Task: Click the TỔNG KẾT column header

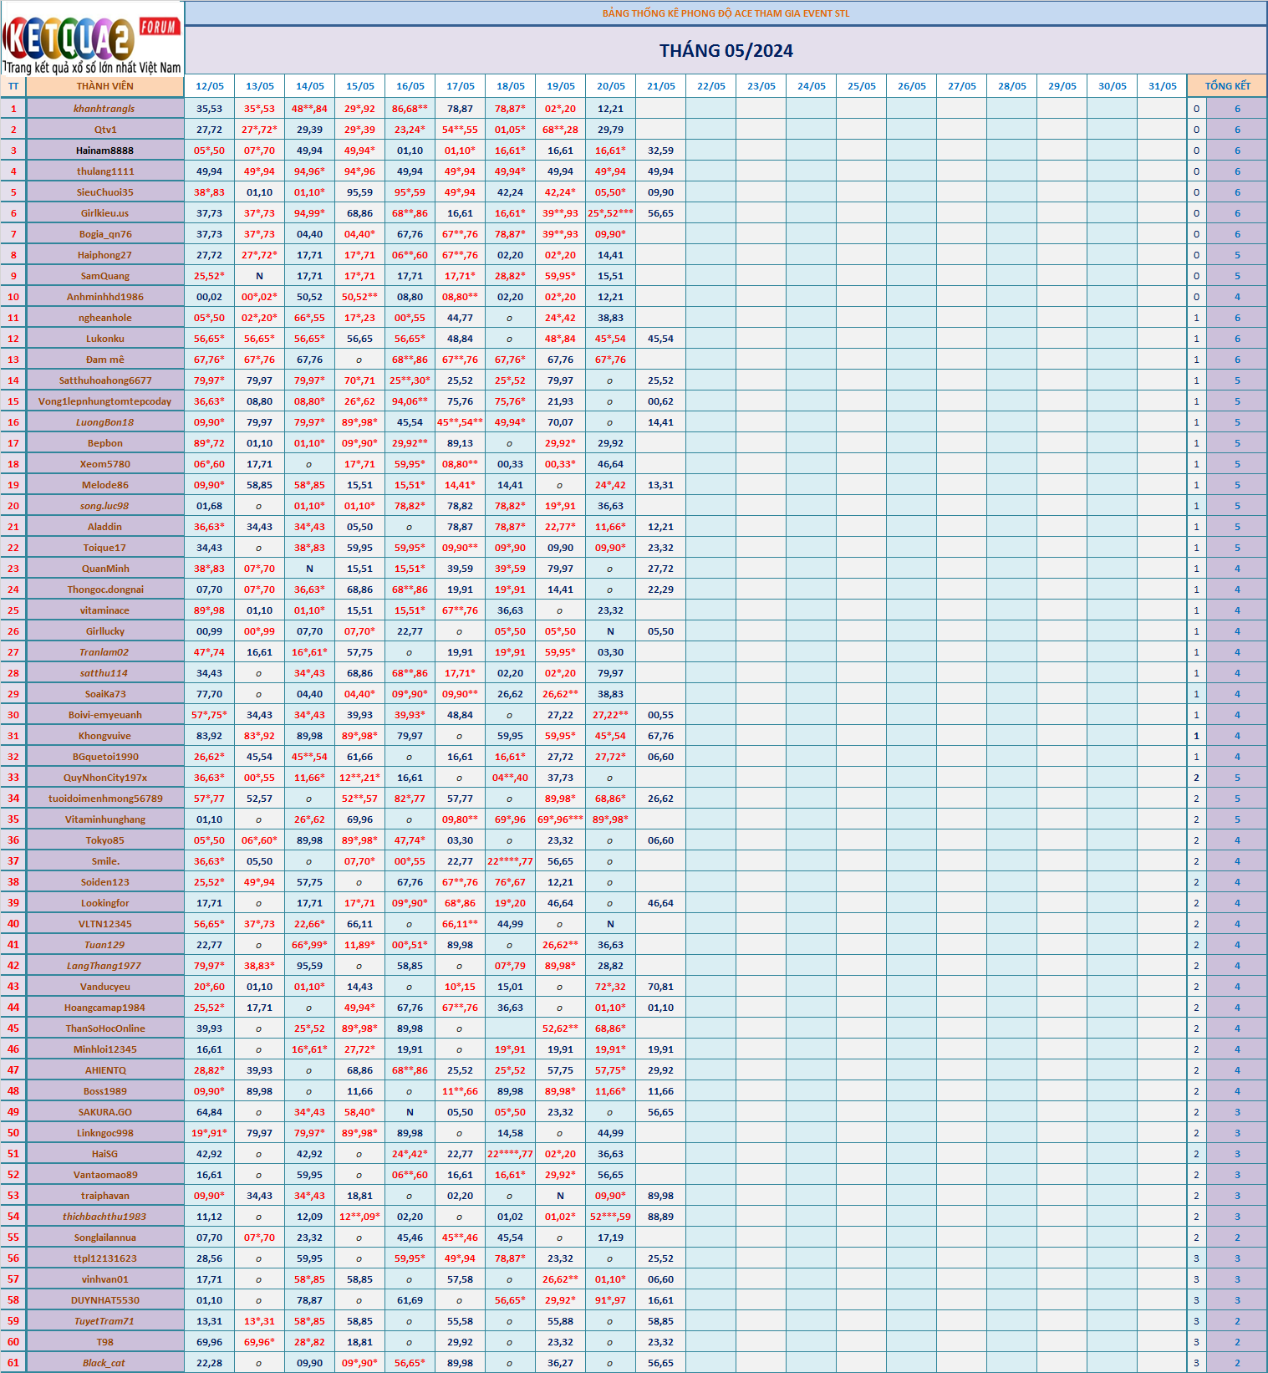Action: click(1227, 86)
